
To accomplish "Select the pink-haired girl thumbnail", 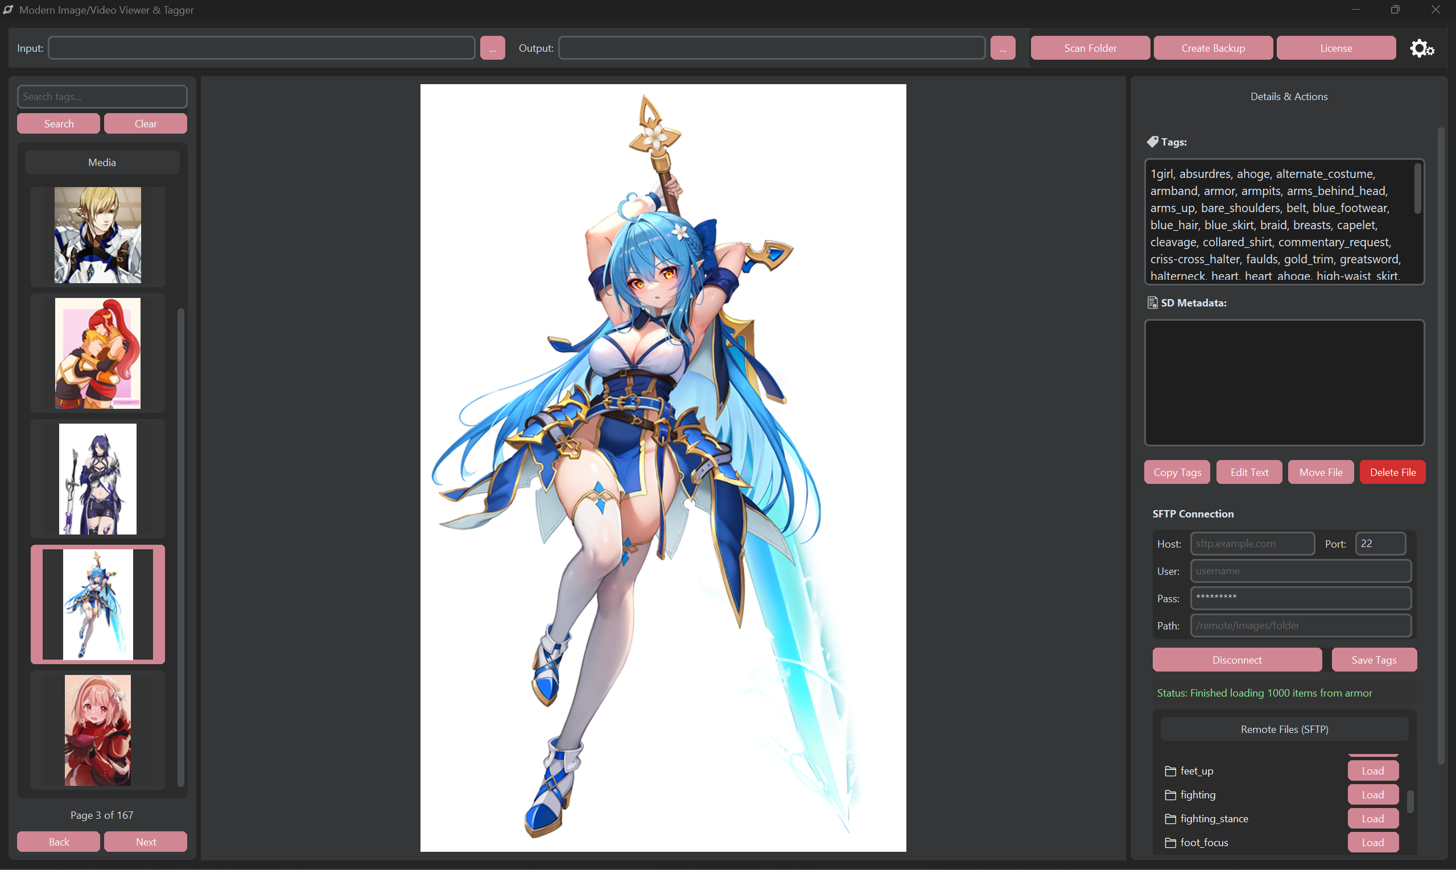I will [97, 730].
